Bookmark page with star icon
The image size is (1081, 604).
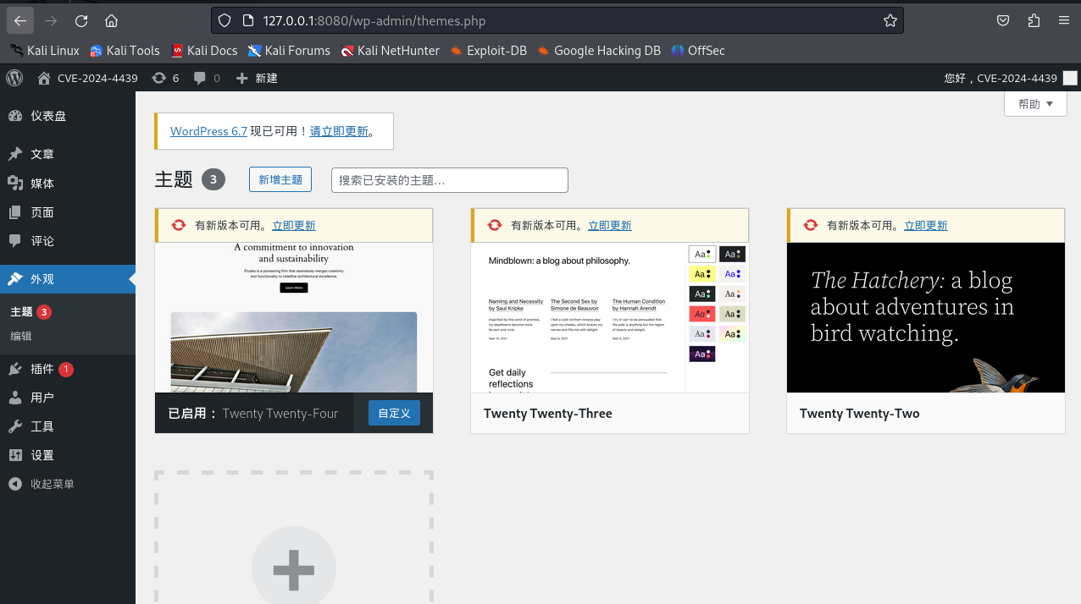[x=890, y=20]
